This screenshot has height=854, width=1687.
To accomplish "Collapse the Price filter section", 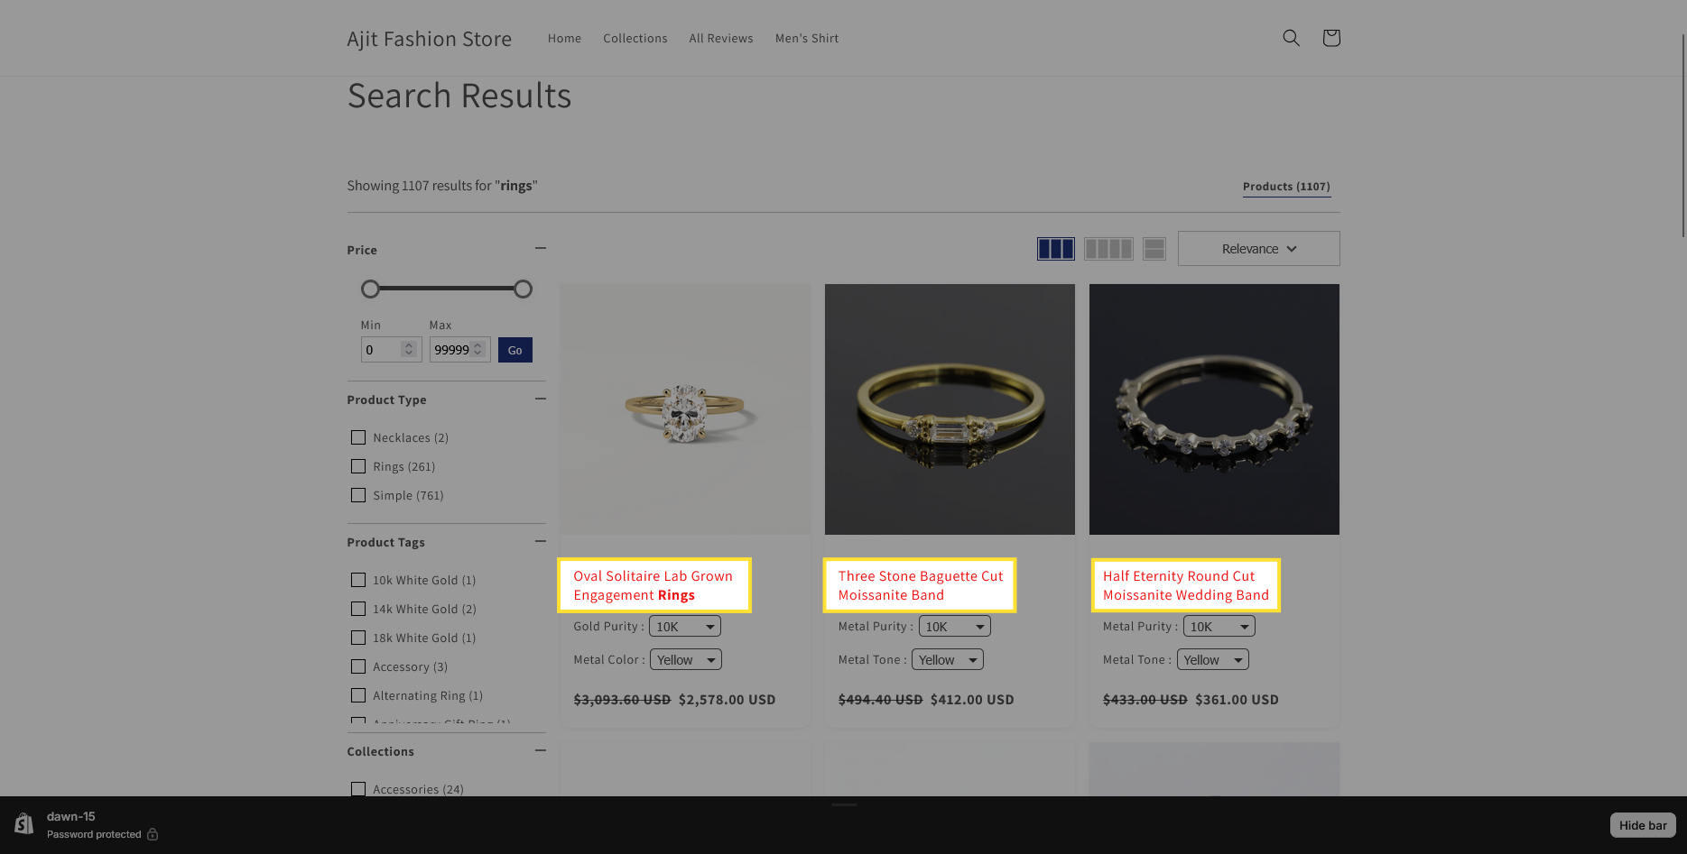I will 540,249.
